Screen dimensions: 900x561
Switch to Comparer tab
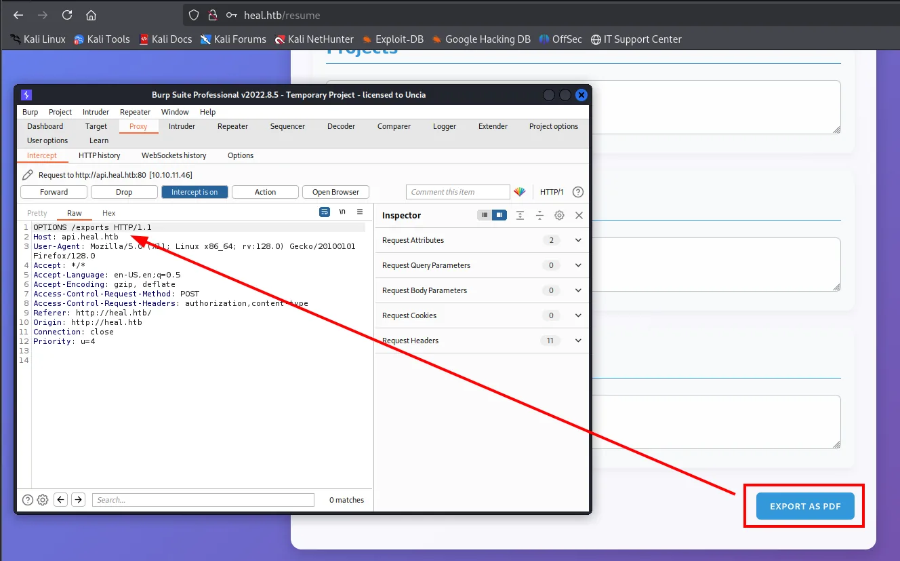(394, 126)
